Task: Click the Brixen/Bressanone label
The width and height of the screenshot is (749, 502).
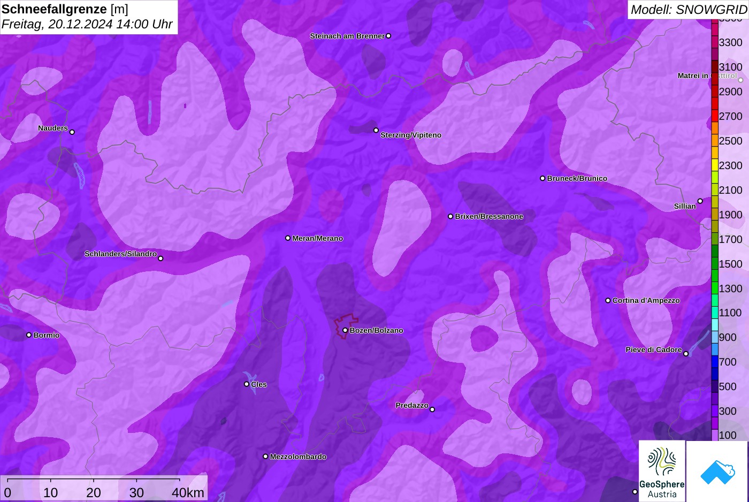Action: coord(489,217)
